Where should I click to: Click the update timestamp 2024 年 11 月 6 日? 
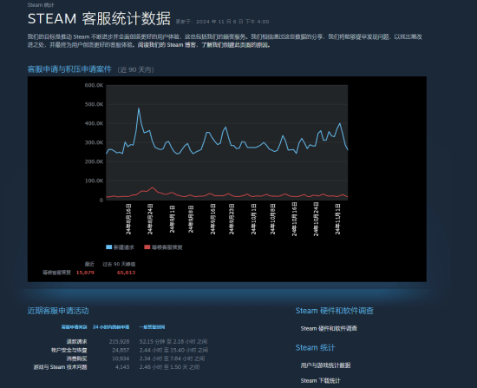click(x=222, y=22)
